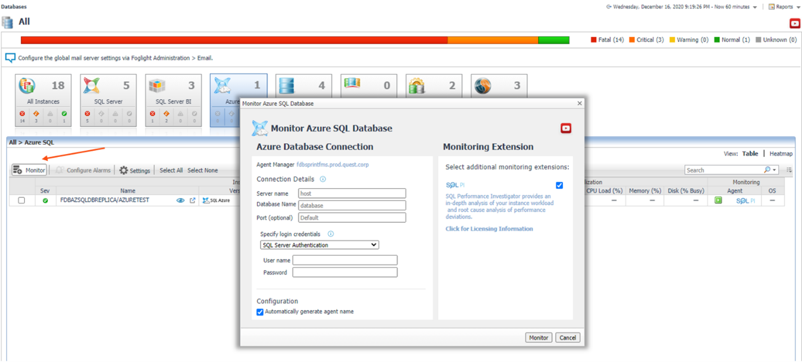Click the SQL Server BI critical count icon
Viewport: 802px width, 362px height.
click(x=167, y=114)
